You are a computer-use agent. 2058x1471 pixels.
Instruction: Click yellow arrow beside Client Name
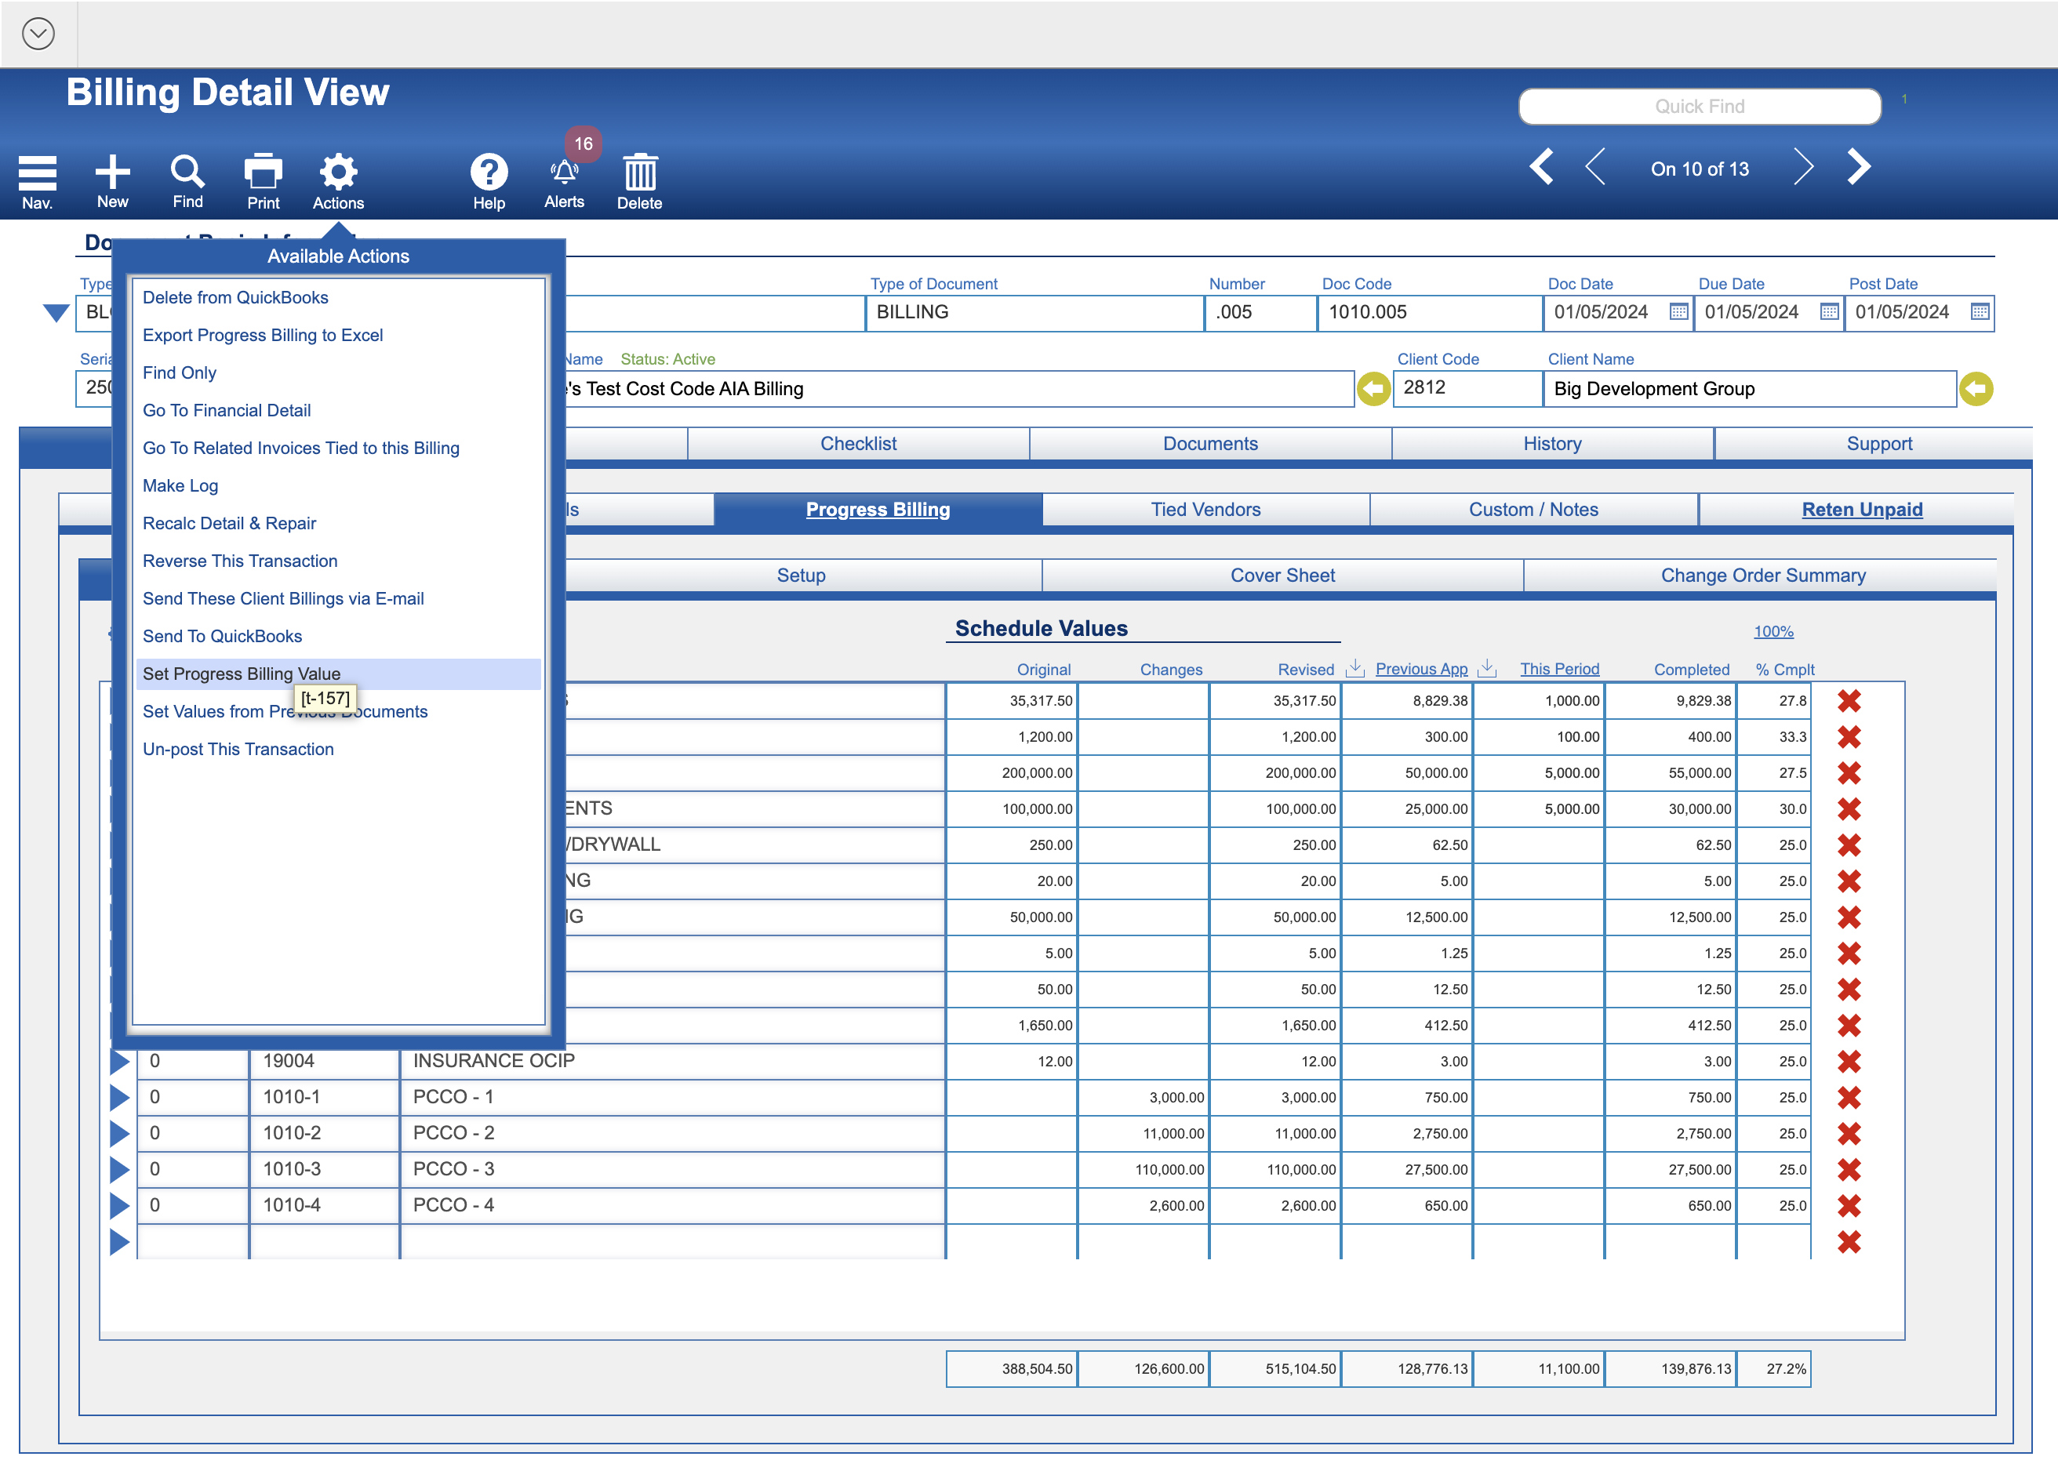click(1976, 390)
